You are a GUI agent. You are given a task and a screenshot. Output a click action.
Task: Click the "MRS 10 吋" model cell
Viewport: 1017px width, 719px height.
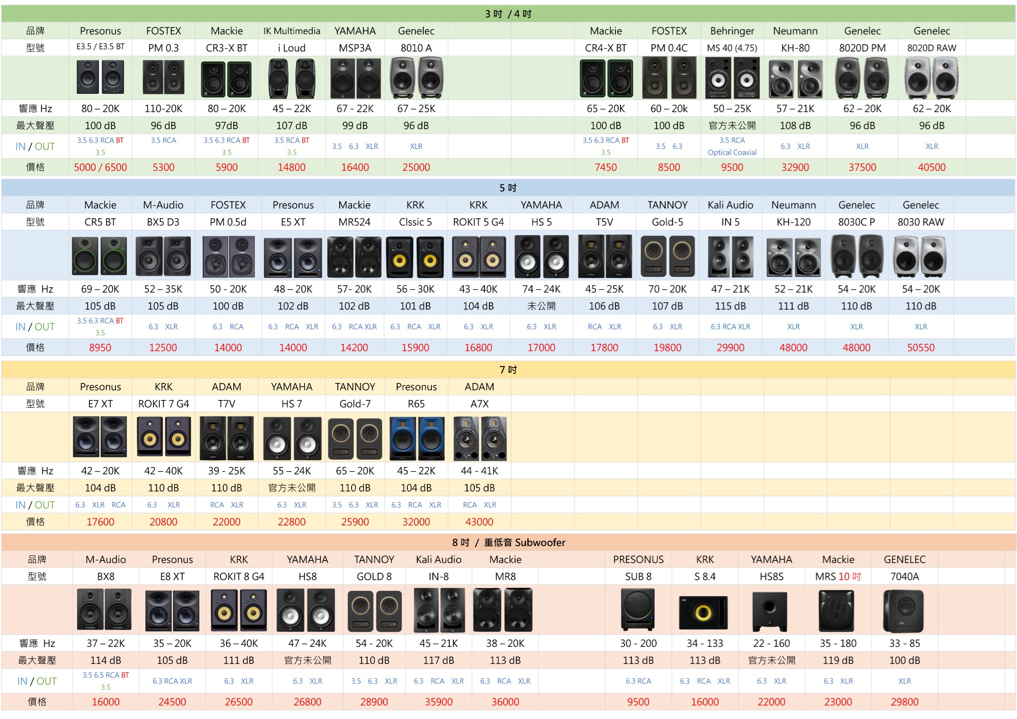(838, 576)
